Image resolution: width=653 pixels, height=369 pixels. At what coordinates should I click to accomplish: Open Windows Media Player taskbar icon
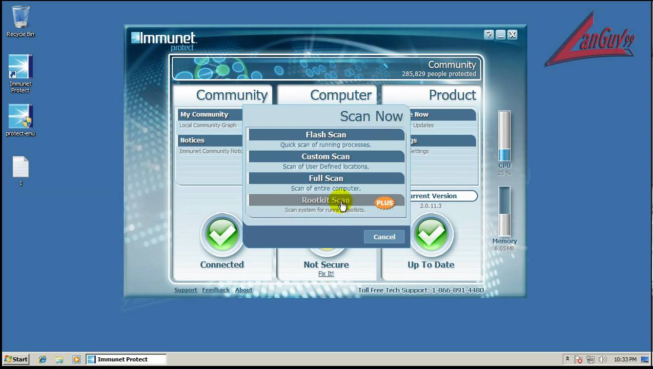76,359
